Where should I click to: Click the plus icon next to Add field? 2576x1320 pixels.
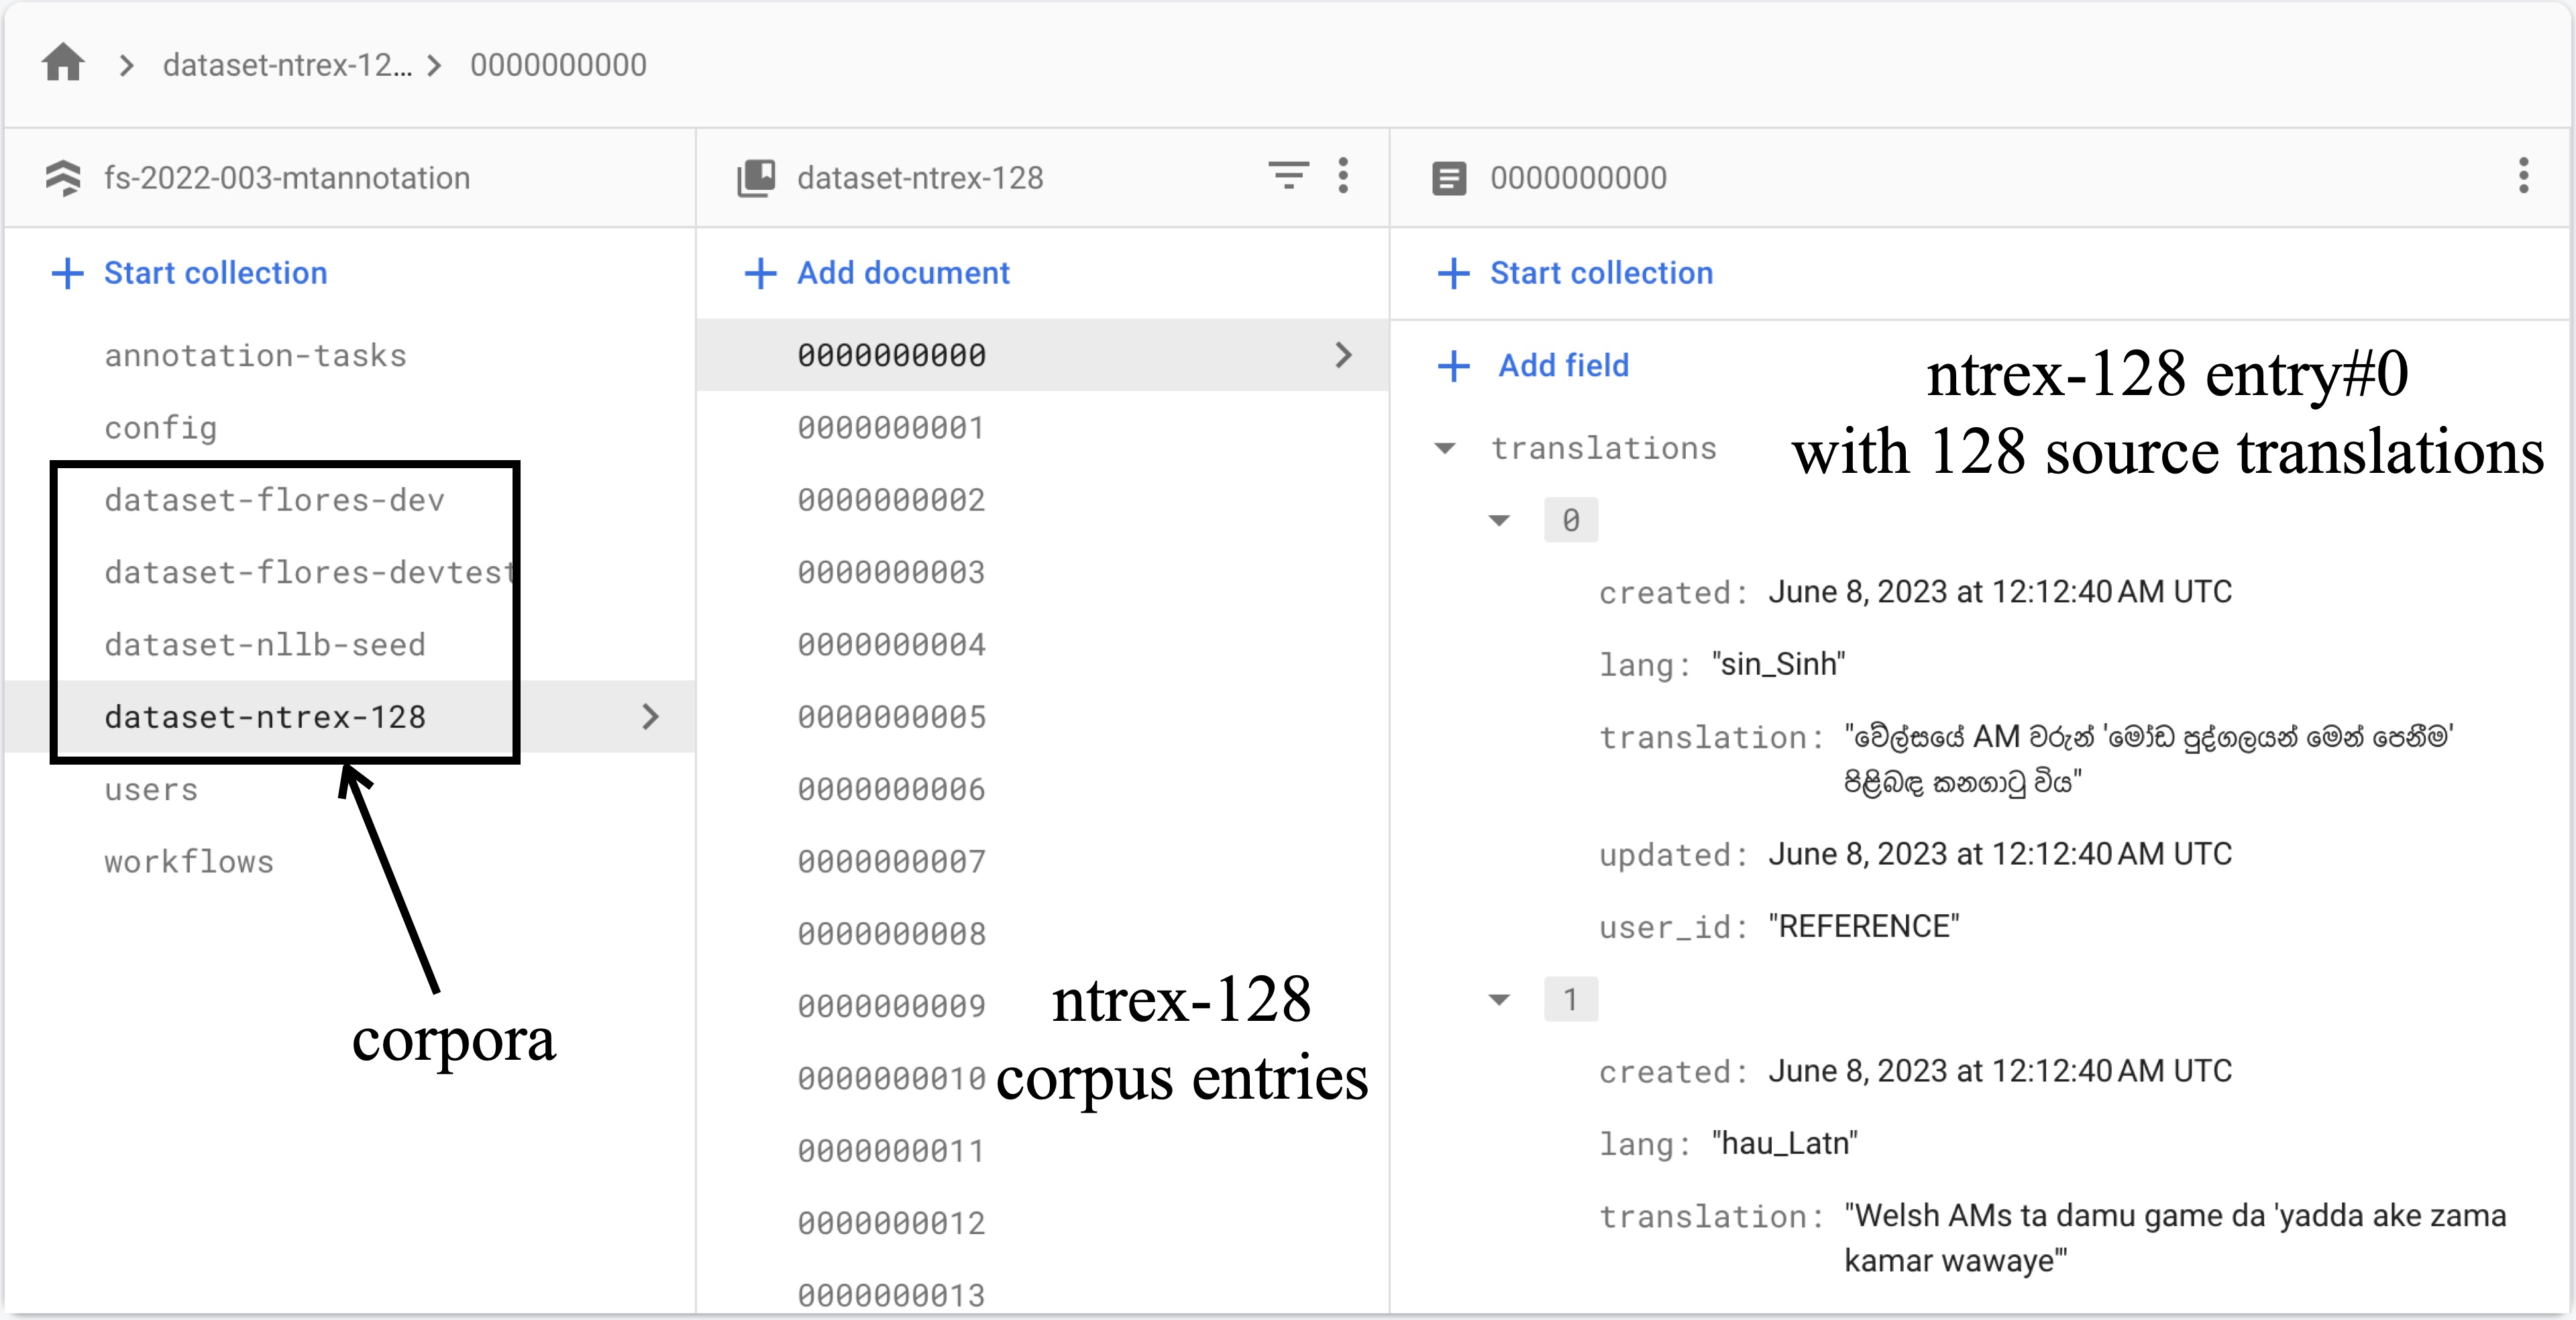pyautogui.click(x=1453, y=366)
